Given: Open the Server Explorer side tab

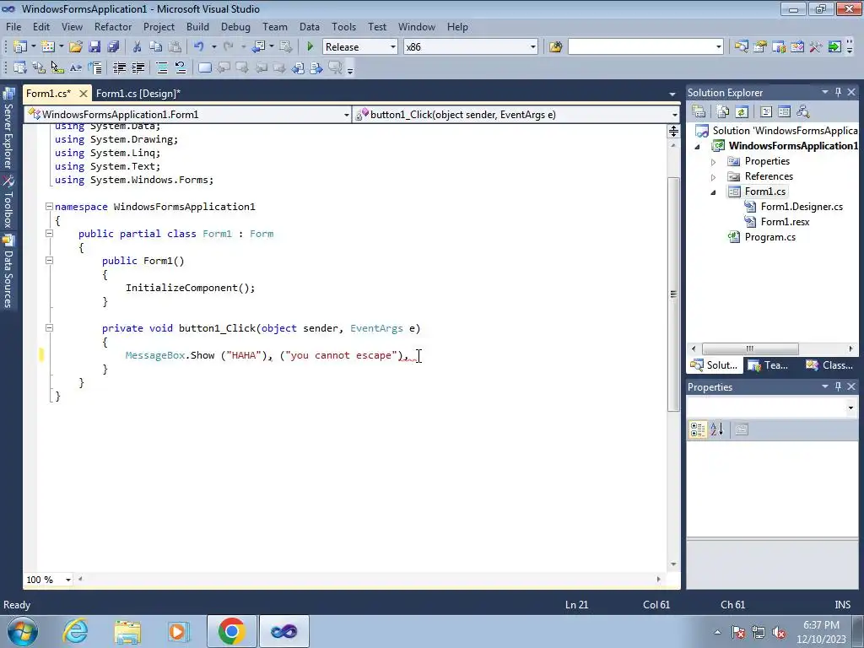Looking at the screenshot, I should coord(8,129).
